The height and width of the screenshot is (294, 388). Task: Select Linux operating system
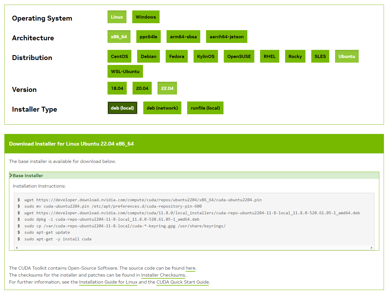pyautogui.click(x=117, y=17)
